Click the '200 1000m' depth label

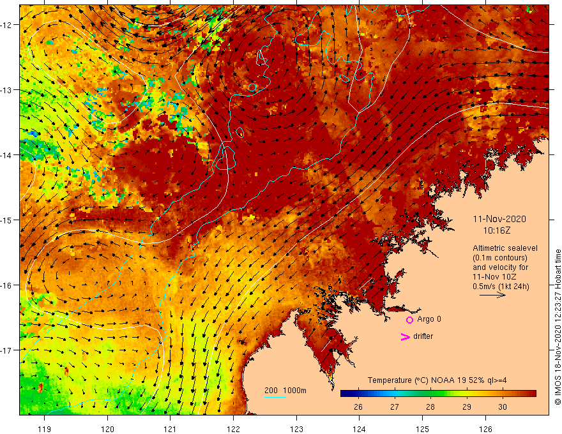[x=285, y=391]
